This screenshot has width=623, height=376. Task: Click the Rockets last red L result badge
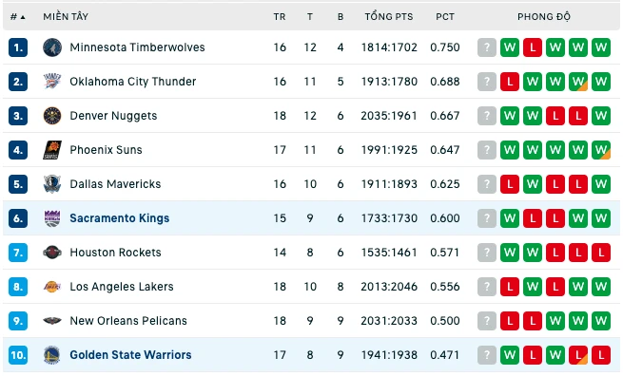pyautogui.click(x=601, y=253)
